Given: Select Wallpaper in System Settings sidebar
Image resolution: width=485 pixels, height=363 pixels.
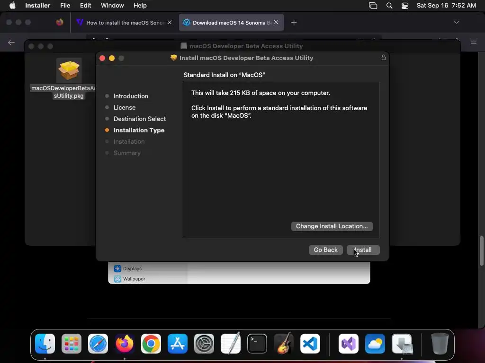Looking at the screenshot, I should click(x=130, y=279).
